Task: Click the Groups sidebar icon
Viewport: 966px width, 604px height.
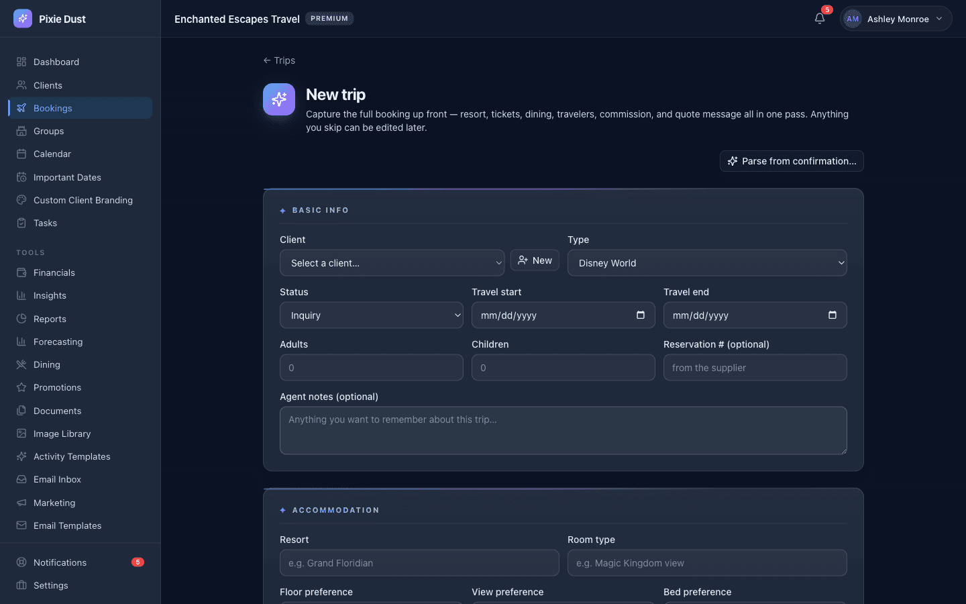Action: click(x=21, y=131)
